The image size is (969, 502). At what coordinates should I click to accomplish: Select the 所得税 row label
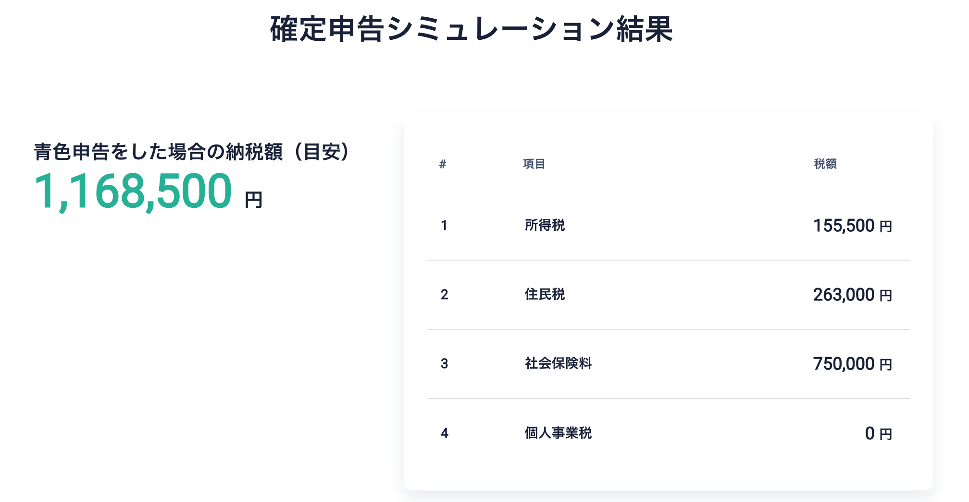(545, 225)
